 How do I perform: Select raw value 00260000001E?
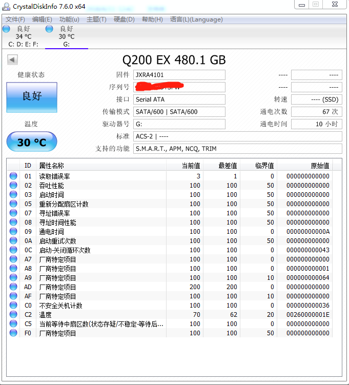point(308,315)
